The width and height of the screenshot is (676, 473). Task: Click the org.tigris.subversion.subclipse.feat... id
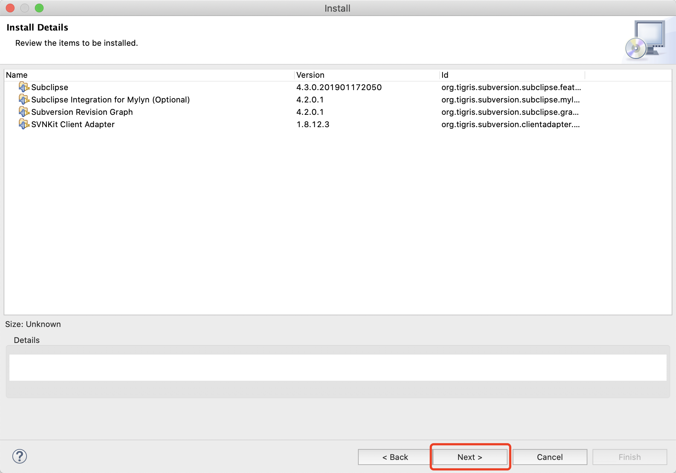[511, 87]
